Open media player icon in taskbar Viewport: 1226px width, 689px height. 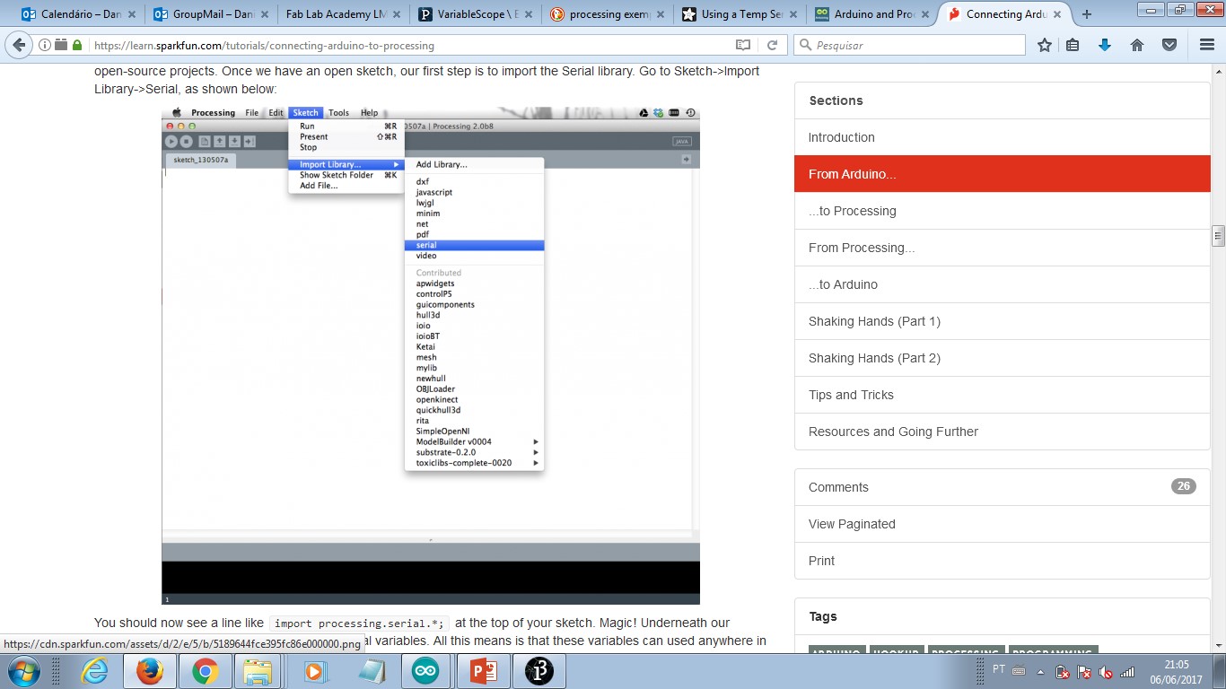click(315, 671)
